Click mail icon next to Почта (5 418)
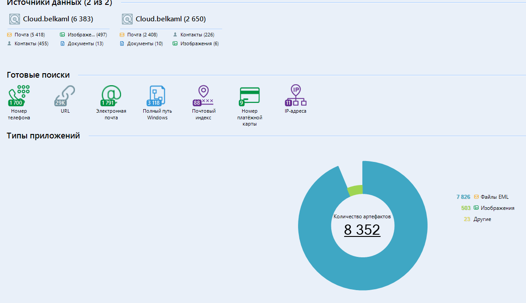 pos(9,35)
